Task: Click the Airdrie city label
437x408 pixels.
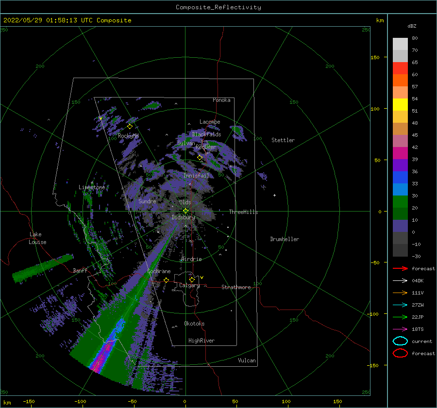Action: (x=191, y=259)
